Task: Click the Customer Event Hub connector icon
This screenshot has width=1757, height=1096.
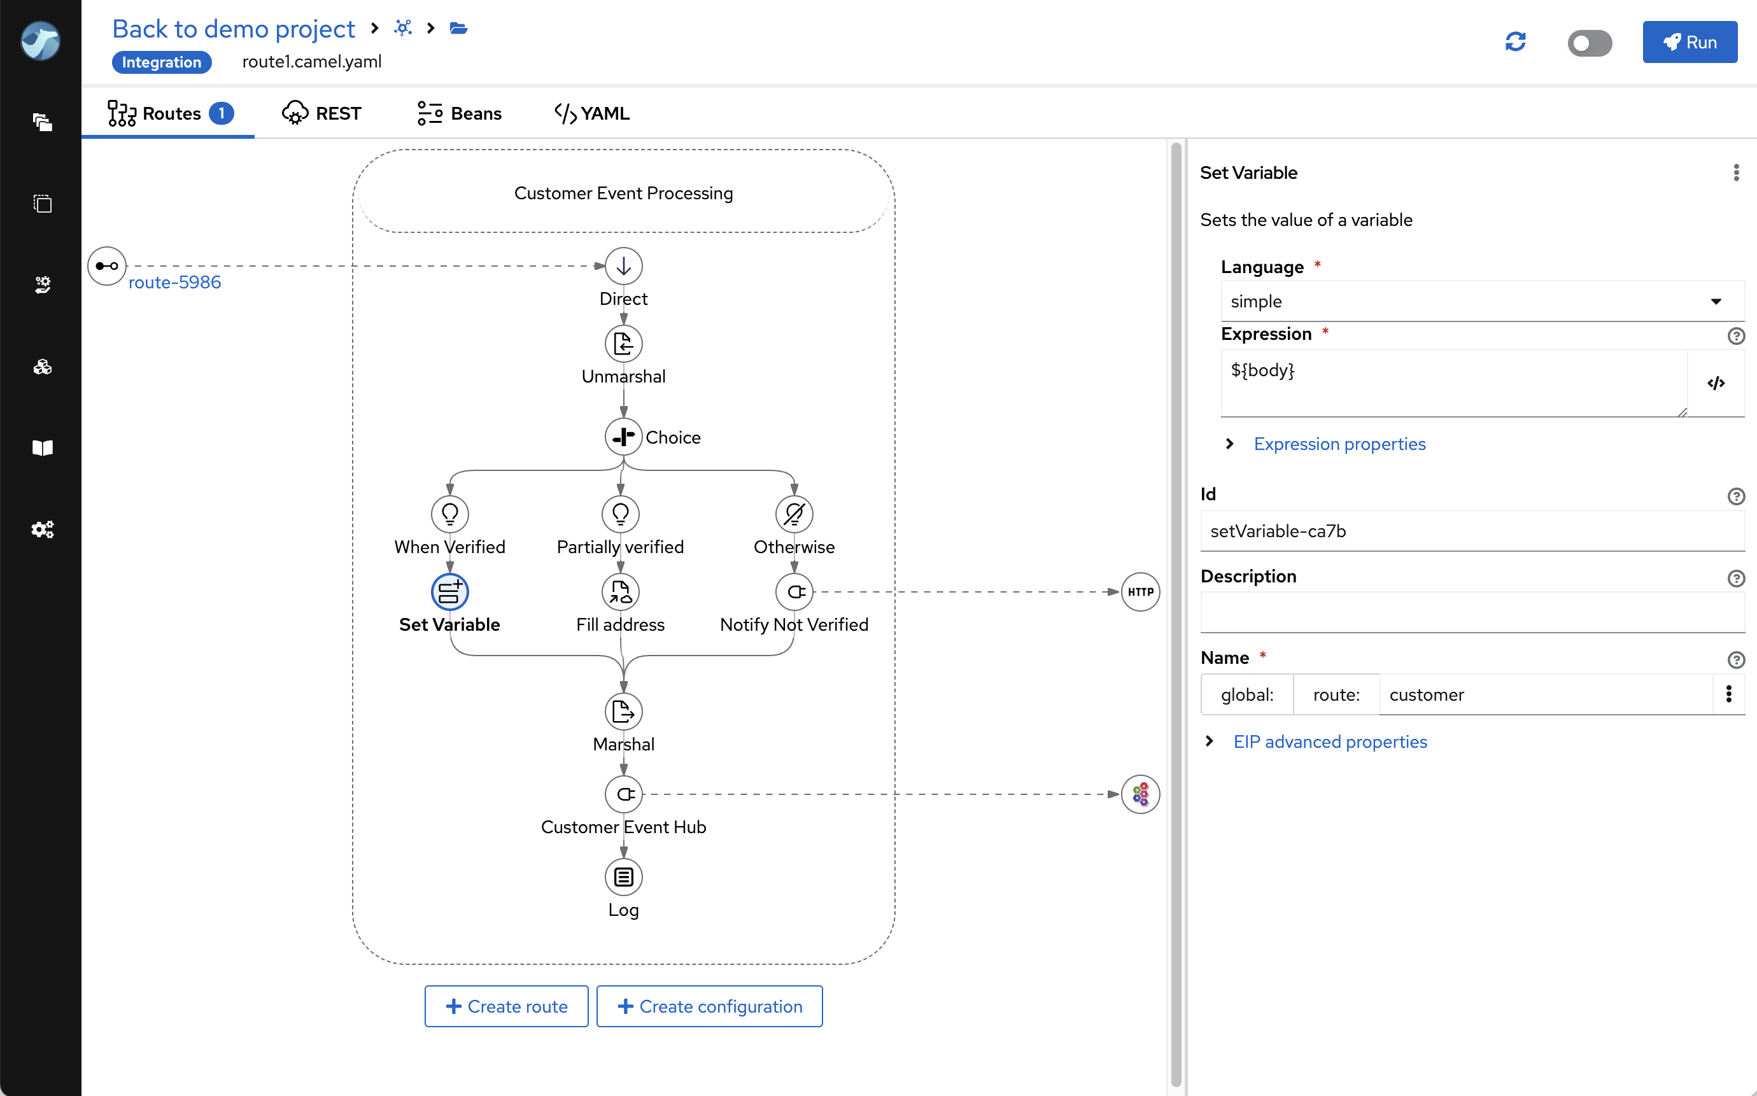Action: coord(623,794)
